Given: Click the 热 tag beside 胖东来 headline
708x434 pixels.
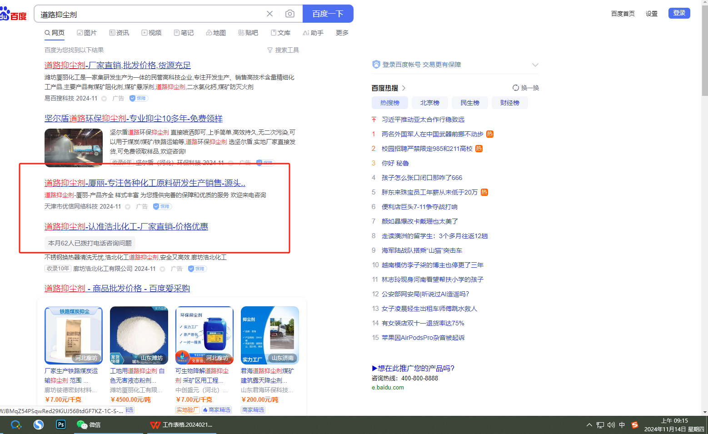Looking at the screenshot, I should point(484,192).
